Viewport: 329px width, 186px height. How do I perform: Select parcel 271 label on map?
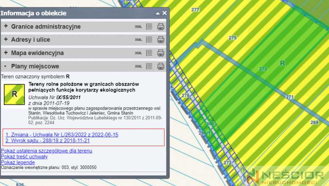[290, 97]
